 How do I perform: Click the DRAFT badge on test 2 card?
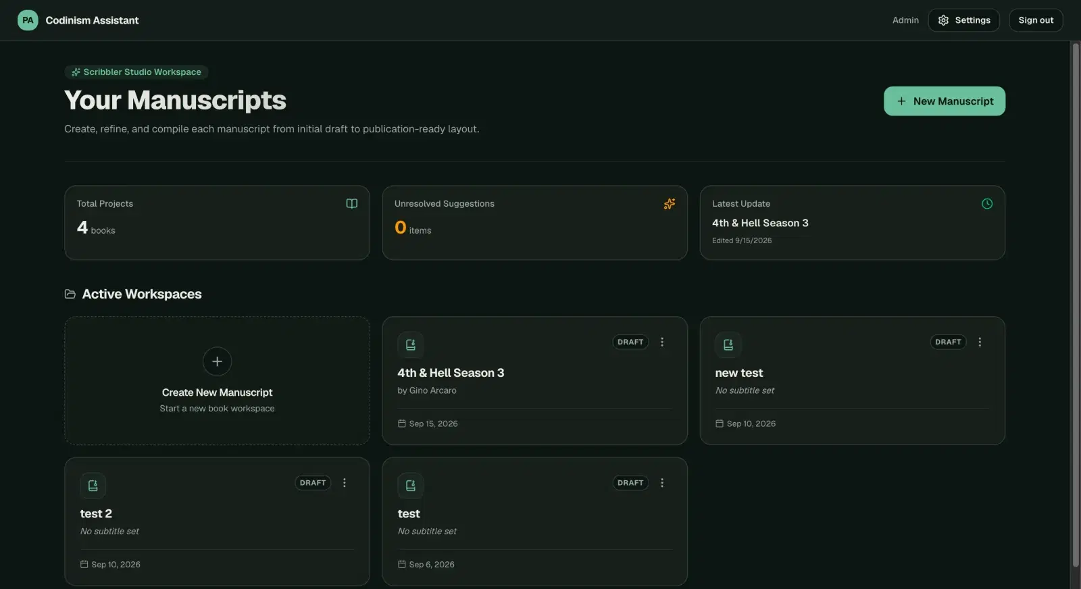[313, 482]
